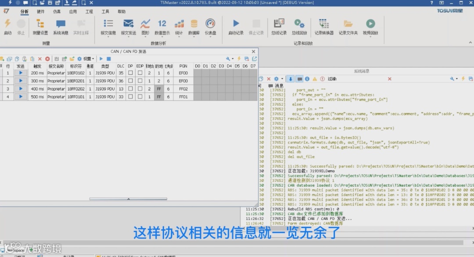The image size is (474, 257).
Task: Open 图形 graphics window
Action: coord(145,27)
